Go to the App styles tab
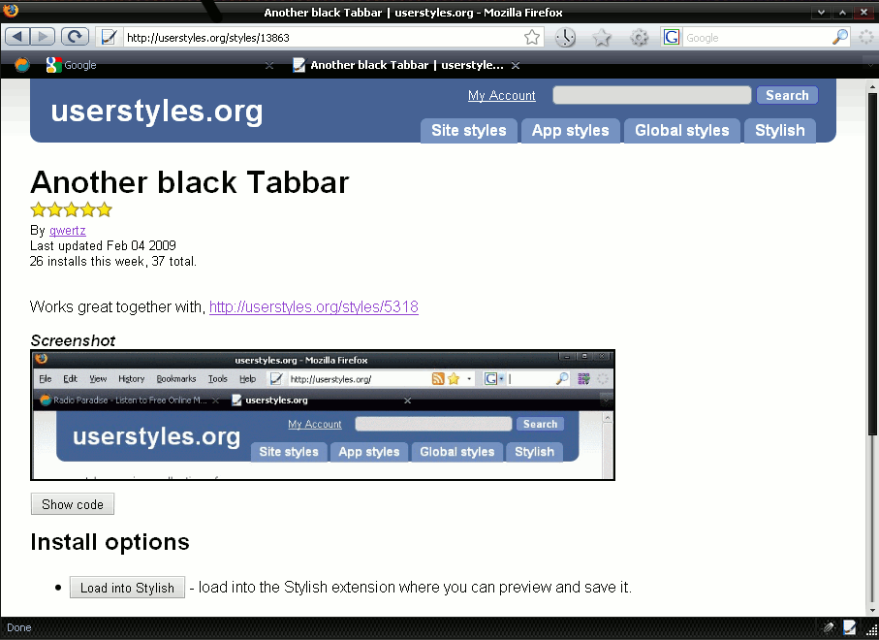Image resolution: width=879 pixels, height=640 pixels. pyautogui.click(x=570, y=130)
